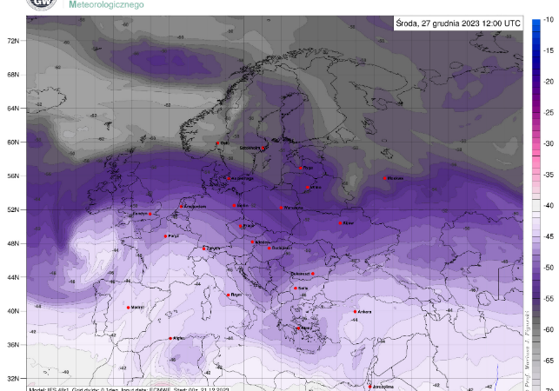
Task: Select the Paryż city marker
Action: click(165, 235)
